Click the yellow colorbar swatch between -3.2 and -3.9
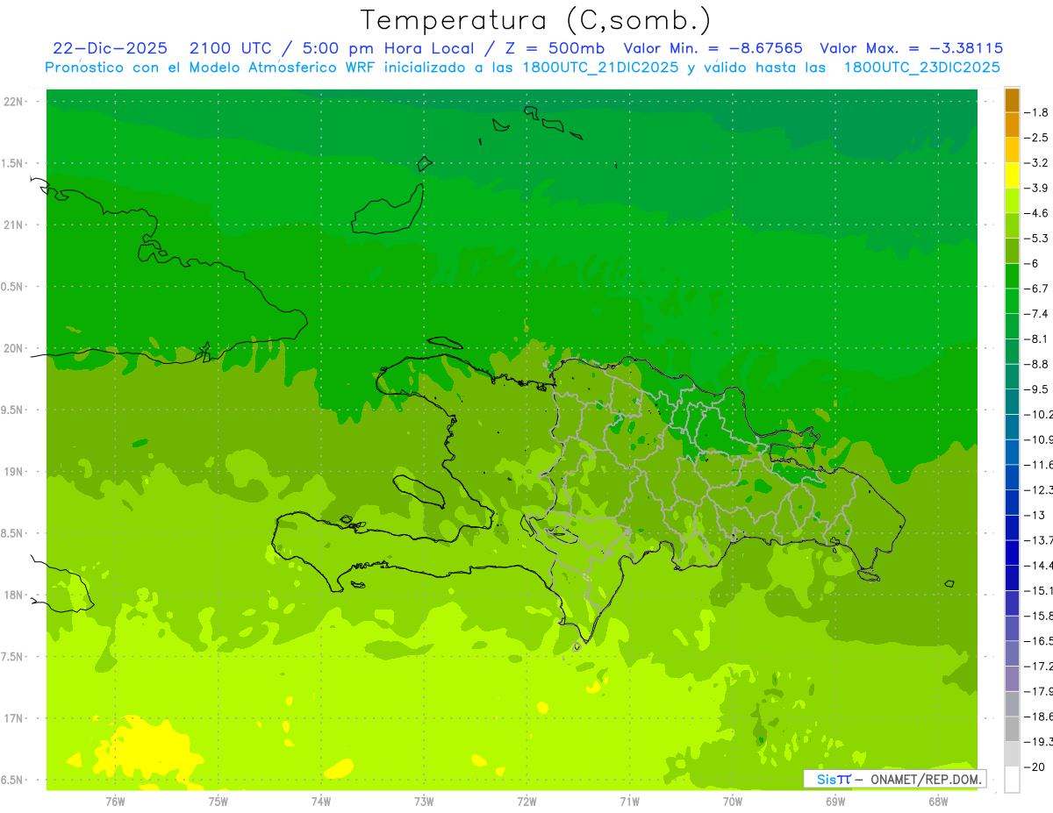The height and width of the screenshot is (813, 1053). point(1012,175)
